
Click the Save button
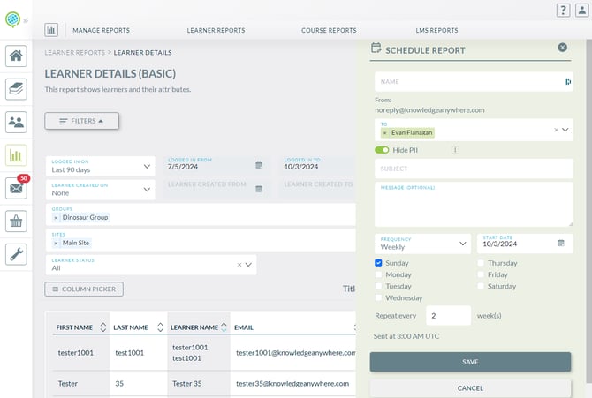pyautogui.click(x=470, y=362)
